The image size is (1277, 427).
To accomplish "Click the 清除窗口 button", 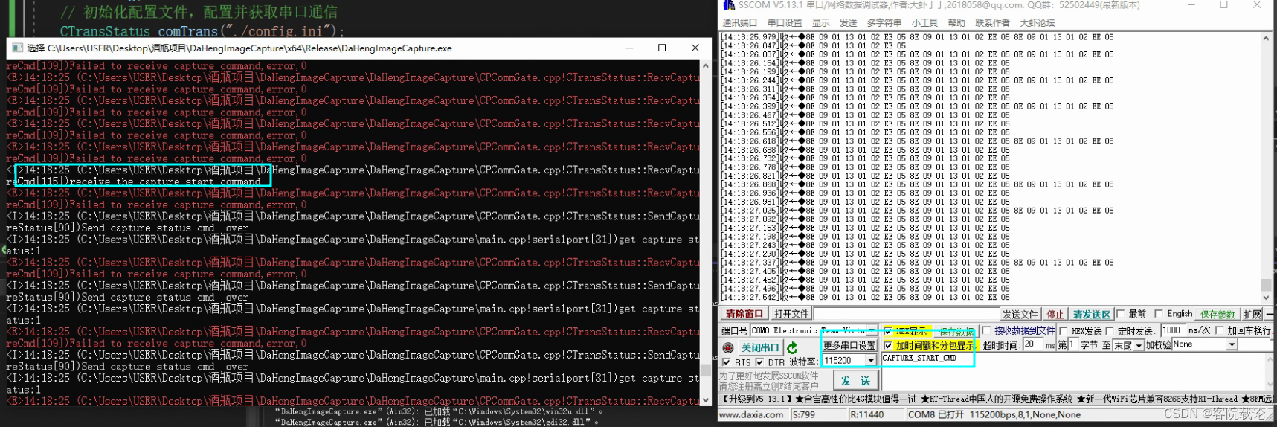I will tap(744, 314).
